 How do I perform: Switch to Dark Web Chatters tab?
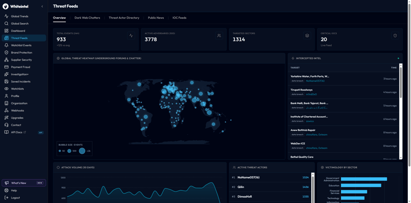87,18
